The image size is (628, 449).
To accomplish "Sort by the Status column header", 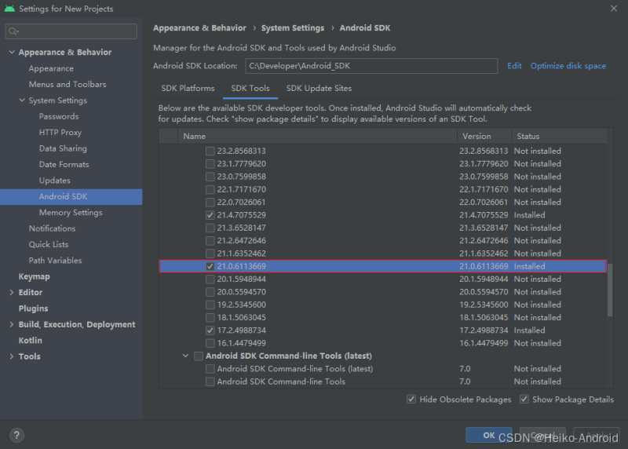I will tap(559, 136).
